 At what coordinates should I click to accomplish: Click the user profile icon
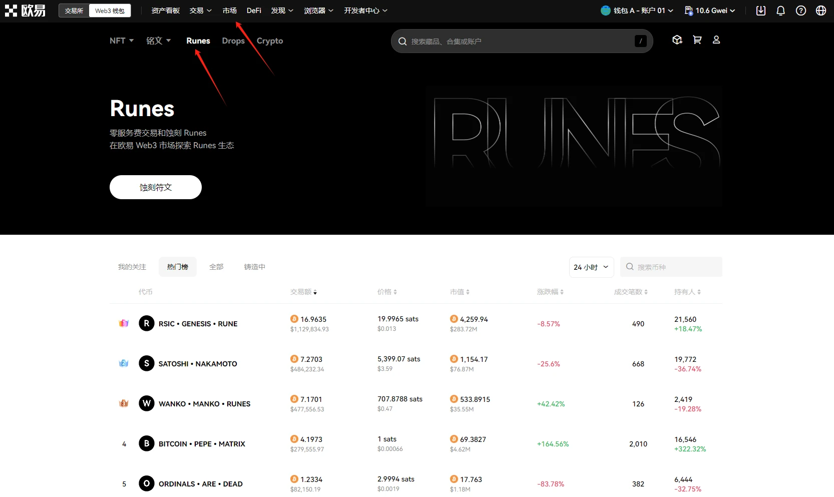click(716, 40)
